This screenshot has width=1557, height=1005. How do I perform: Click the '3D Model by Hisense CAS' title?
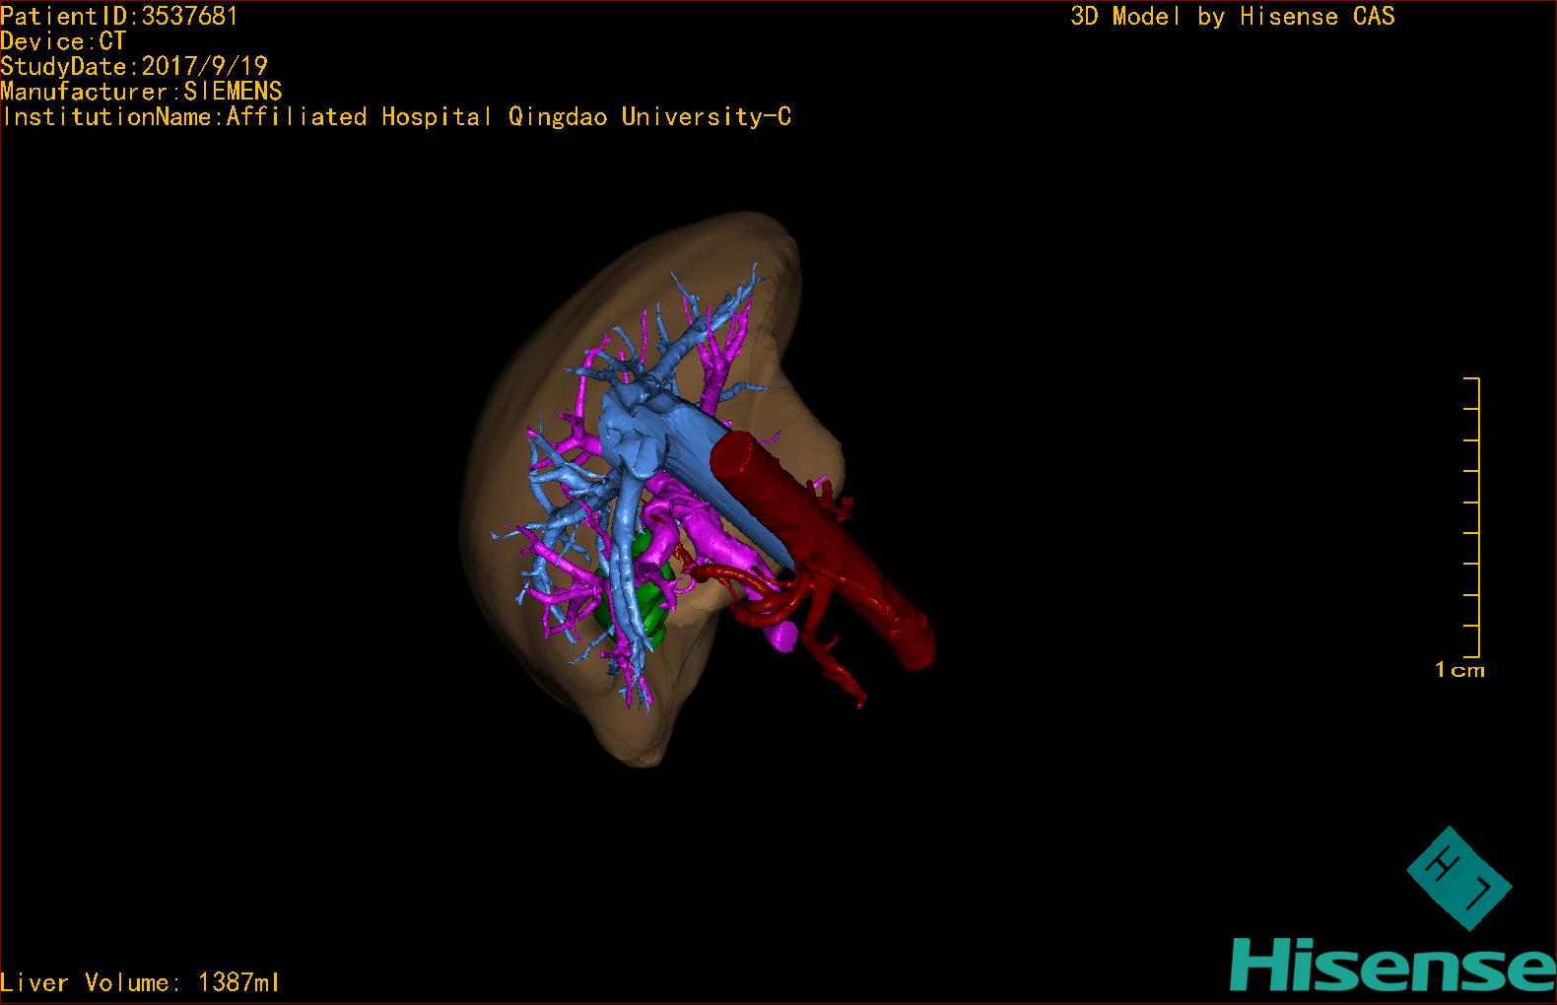tap(1233, 17)
